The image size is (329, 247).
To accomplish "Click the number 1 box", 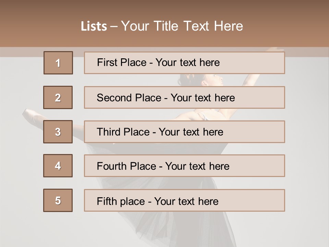I will click(x=58, y=63).
